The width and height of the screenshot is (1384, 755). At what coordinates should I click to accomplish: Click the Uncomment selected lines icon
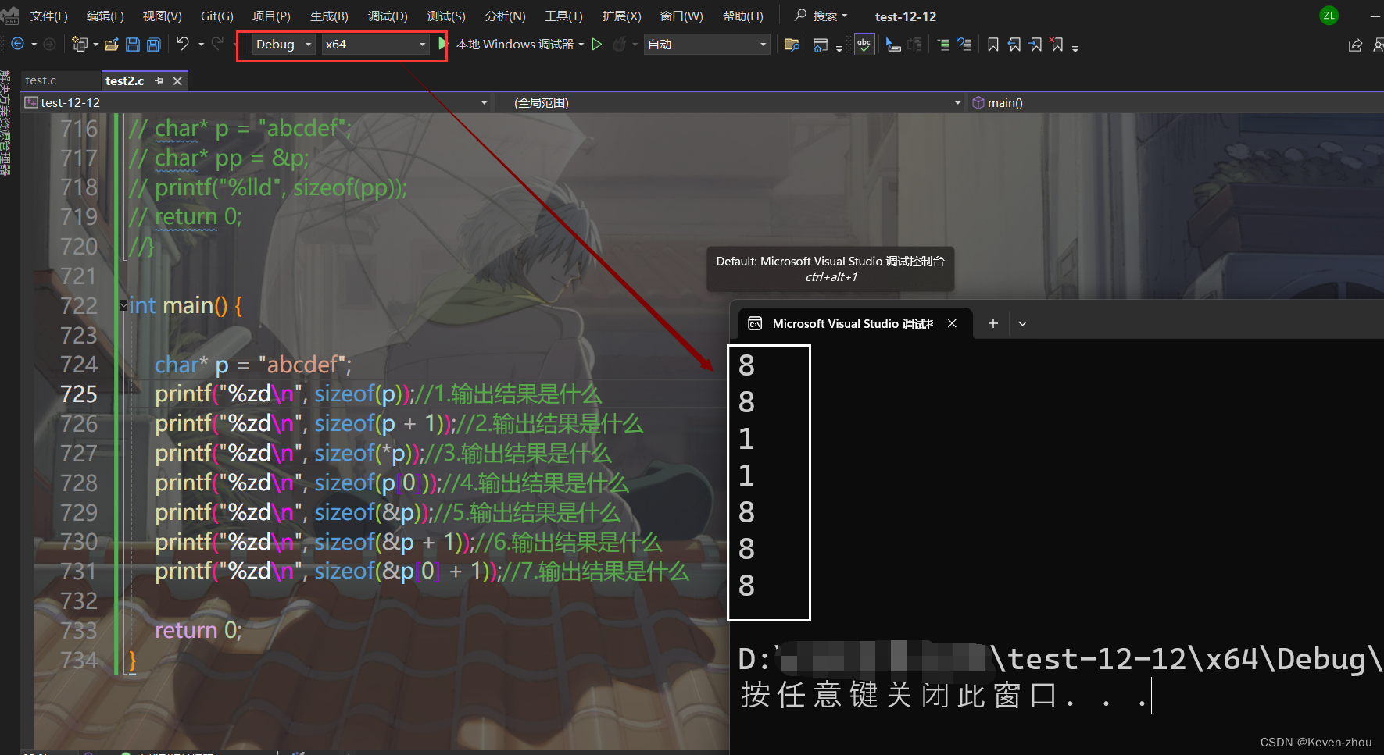tap(964, 45)
